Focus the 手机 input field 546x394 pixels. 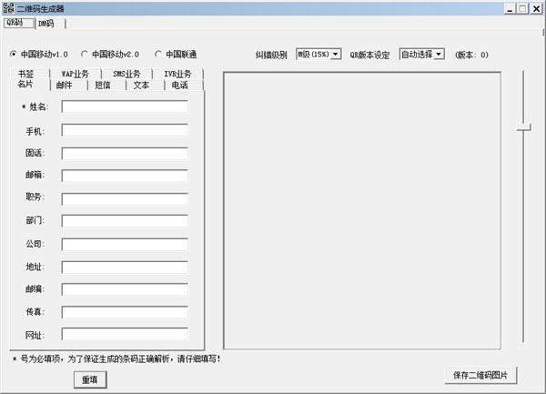[125, 130]
